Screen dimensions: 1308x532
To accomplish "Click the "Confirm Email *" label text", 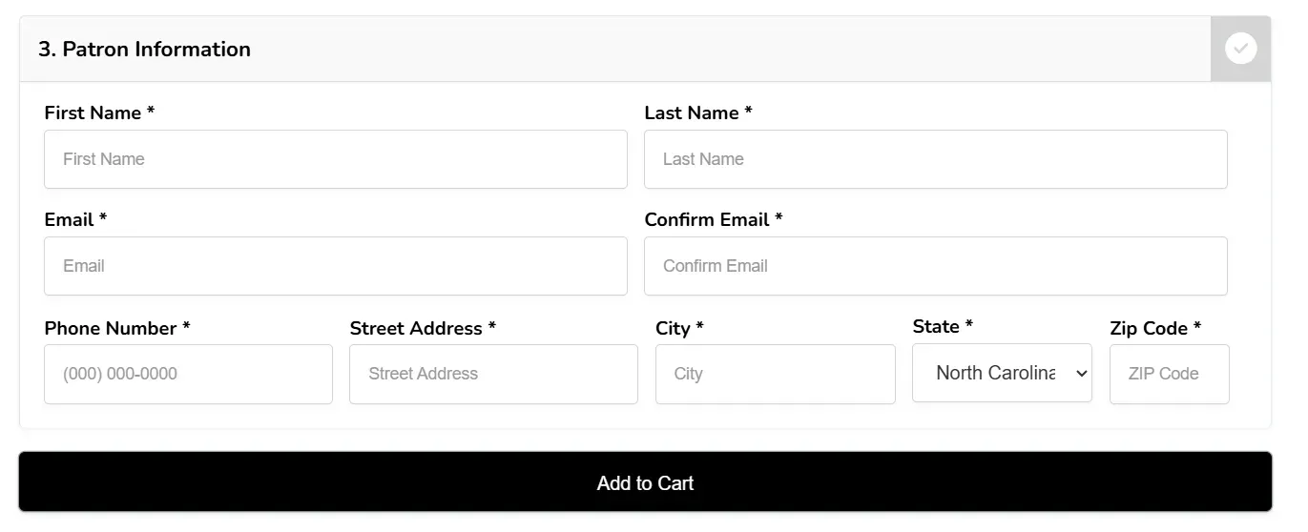I will pos(714,219).
